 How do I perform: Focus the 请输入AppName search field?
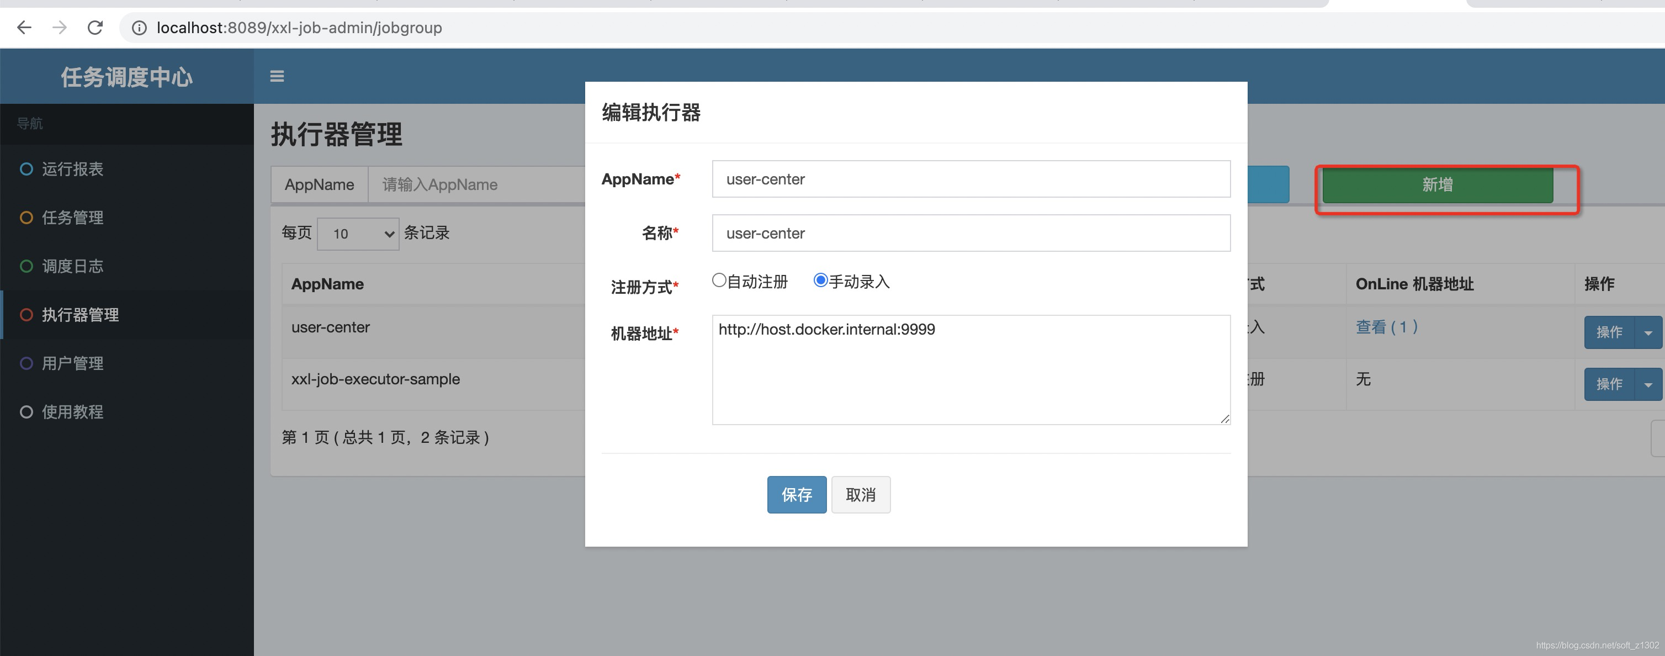(x=477, y=185)
